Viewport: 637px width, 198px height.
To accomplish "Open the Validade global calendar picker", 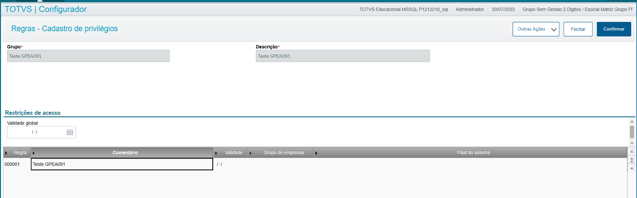I will coord(70,132).
